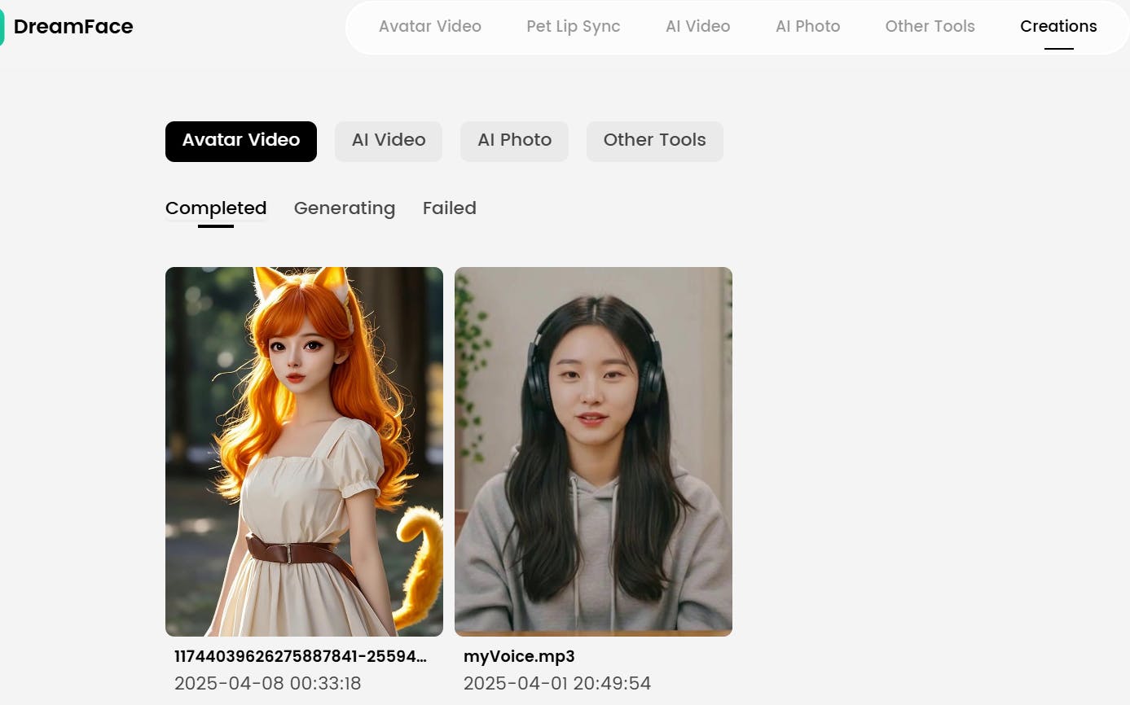Click the myVoice.mp3 title text
Image resolution: width=1130 pixels, height=705 pixels.
tap(519, 656)
